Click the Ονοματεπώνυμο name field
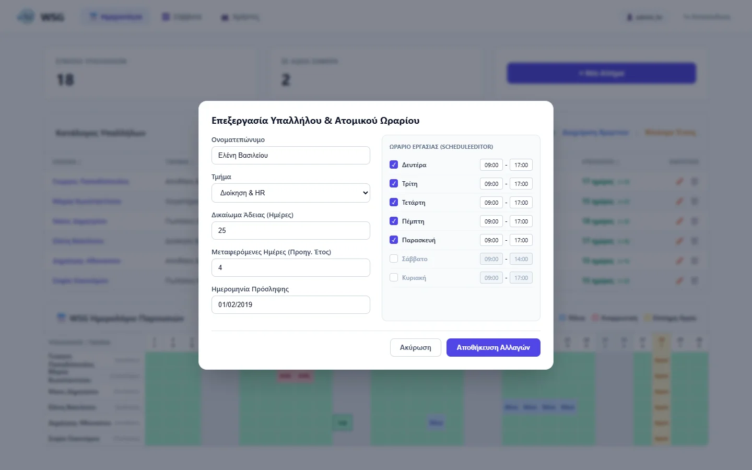The width and height of the screenshot is (752, 470). point(291,155)
